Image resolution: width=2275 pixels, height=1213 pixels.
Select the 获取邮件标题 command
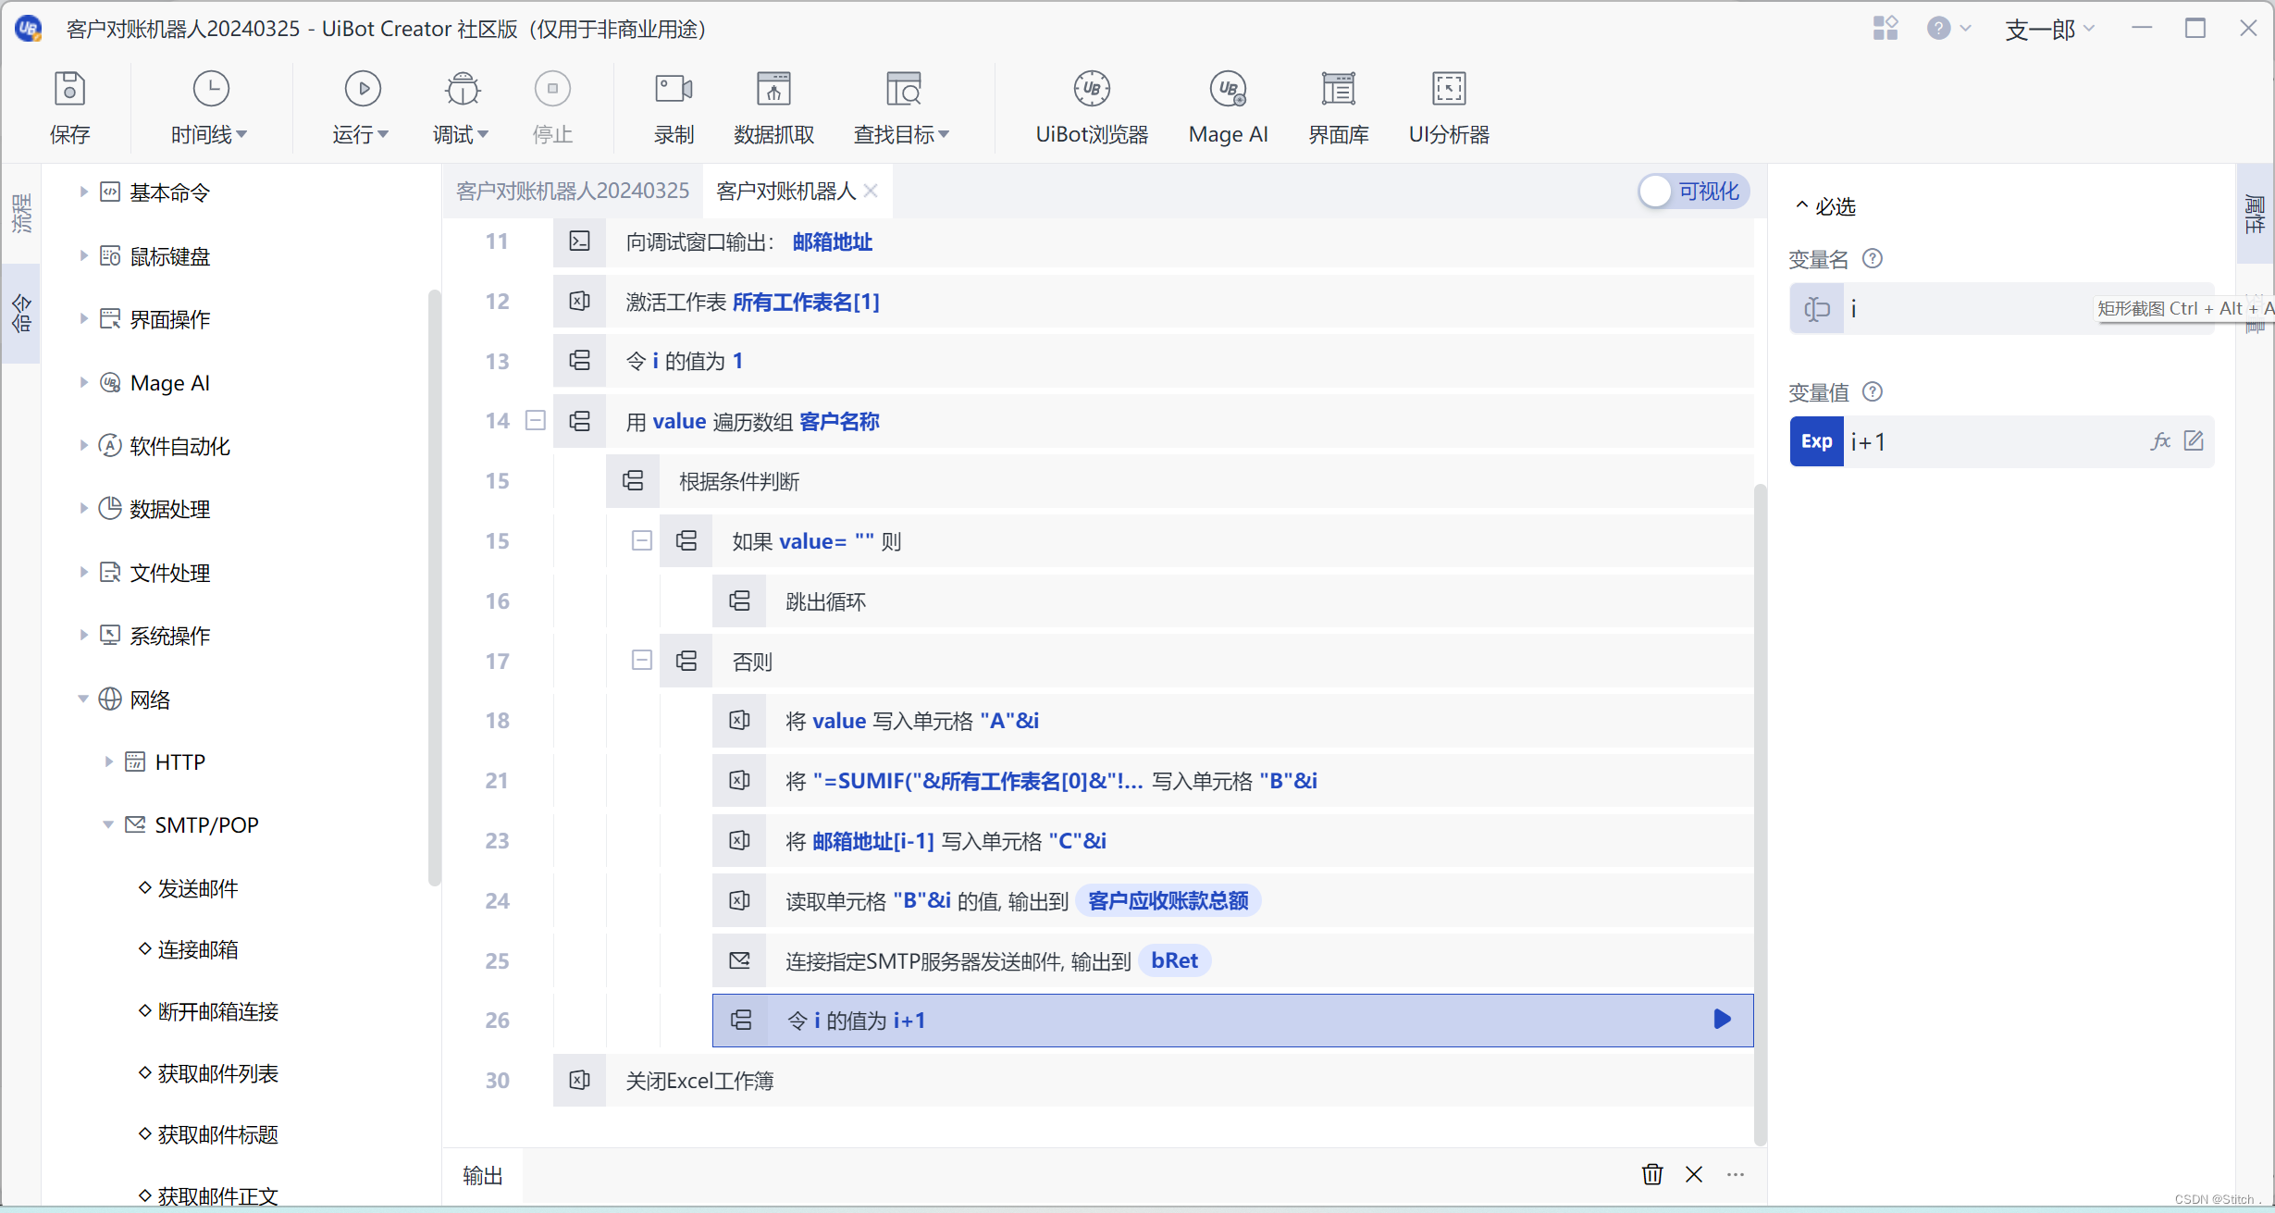[x=218, y=1135]
